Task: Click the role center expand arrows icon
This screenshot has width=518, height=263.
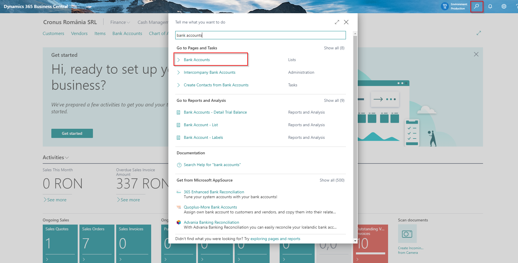Action: tap(479, 33)
